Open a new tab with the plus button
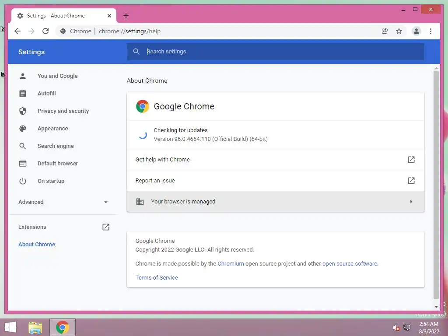The width and height of the screenshot is (448, 336). tap(126, 16)
